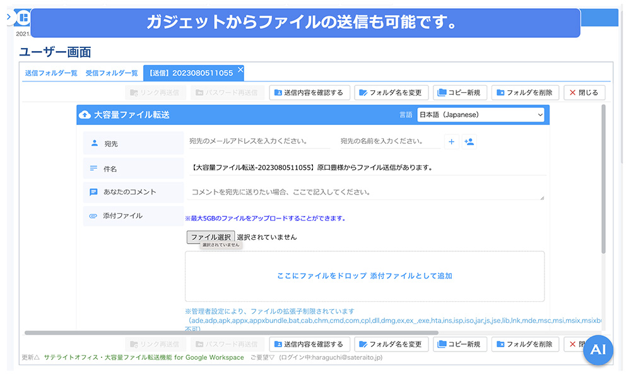Viewport: 631px width, 380px height.
Task: Click bottom 送信内容を確認する button
Action: point(309,344)
